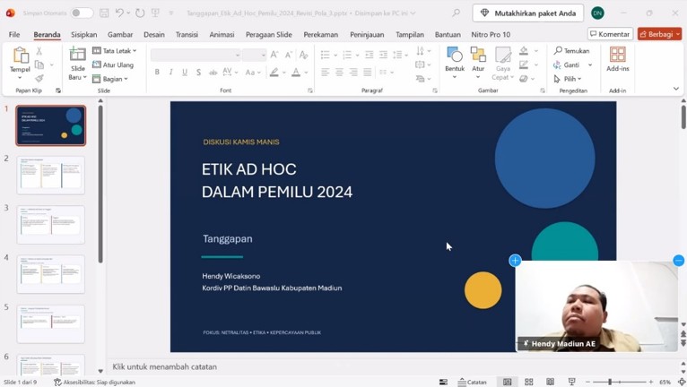687x387 pixels.
Task: Click Catatan notes button in status bar
Action: pos(472,383)
